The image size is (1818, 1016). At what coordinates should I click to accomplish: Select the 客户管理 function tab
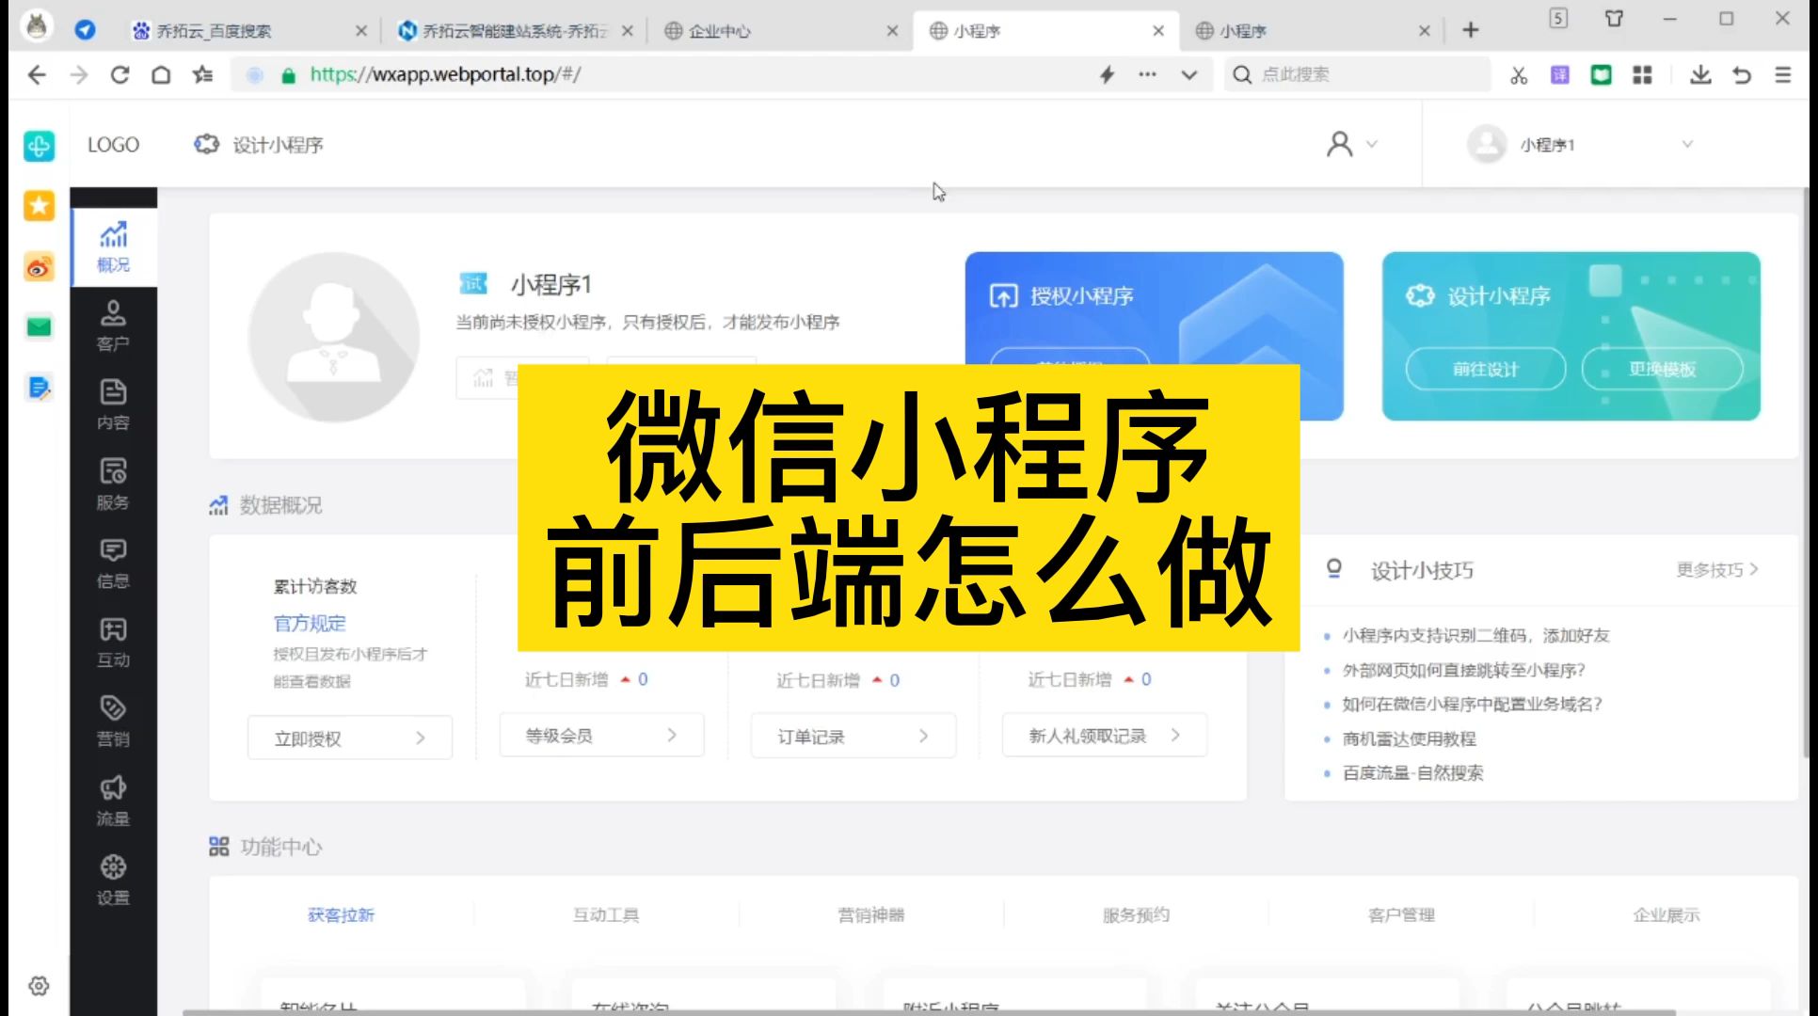coord(1401,914)
